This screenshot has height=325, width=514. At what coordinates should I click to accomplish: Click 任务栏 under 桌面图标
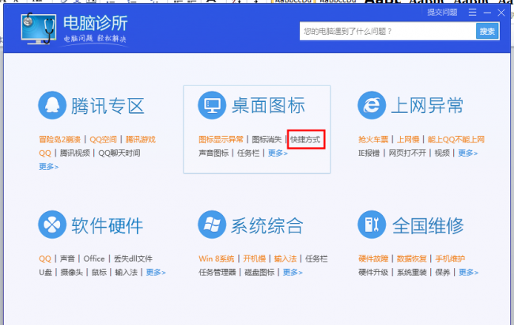(248, 153)
